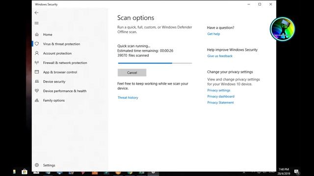Click the Device security laptop icon
The image size is (314, 176).
tap(37, 82)
